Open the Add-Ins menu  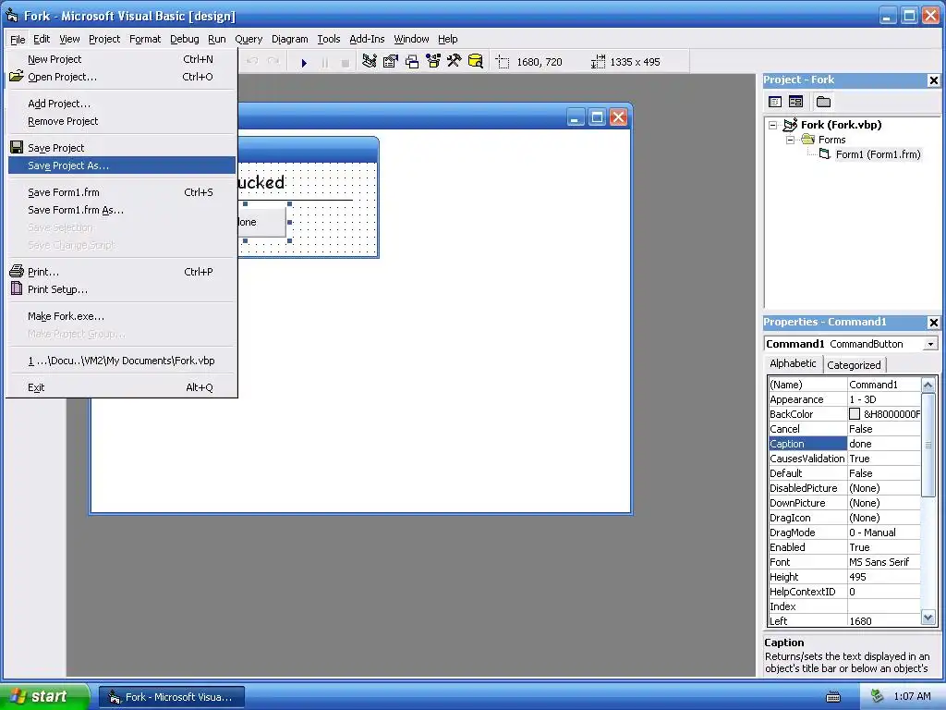(367, 39)
